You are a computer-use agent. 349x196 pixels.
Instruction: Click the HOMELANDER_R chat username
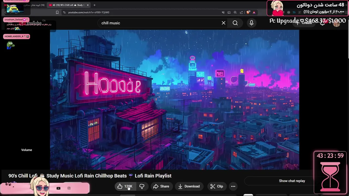tap(14, 36)
